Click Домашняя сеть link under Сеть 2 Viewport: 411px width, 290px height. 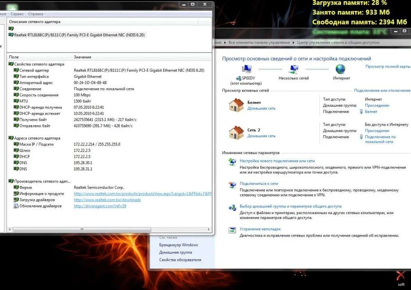coord(261,136)
